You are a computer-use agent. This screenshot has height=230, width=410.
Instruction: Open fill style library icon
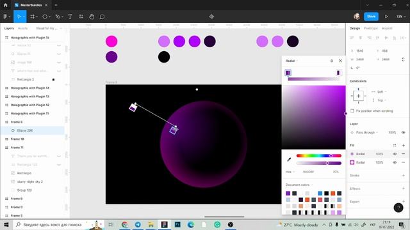[395, 145]
